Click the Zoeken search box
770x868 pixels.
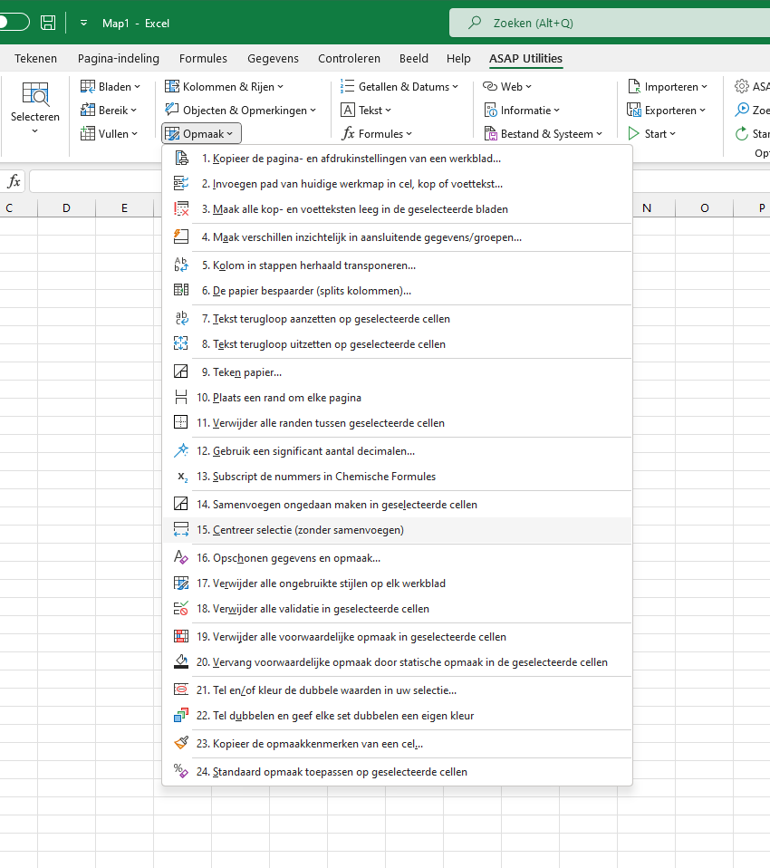[x=609, y=23]
